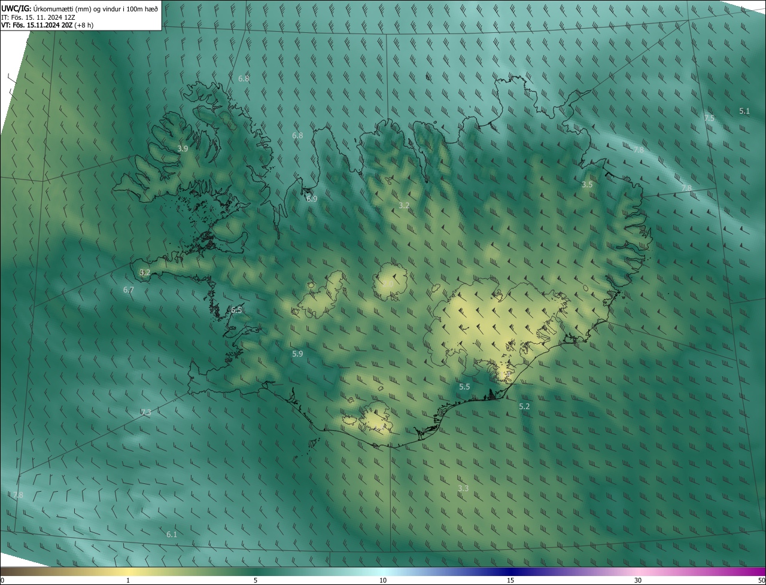Viewport: 766px width, 585px height.
Task: Click the 7.5 value label
Action: click(x=709, y=118)
